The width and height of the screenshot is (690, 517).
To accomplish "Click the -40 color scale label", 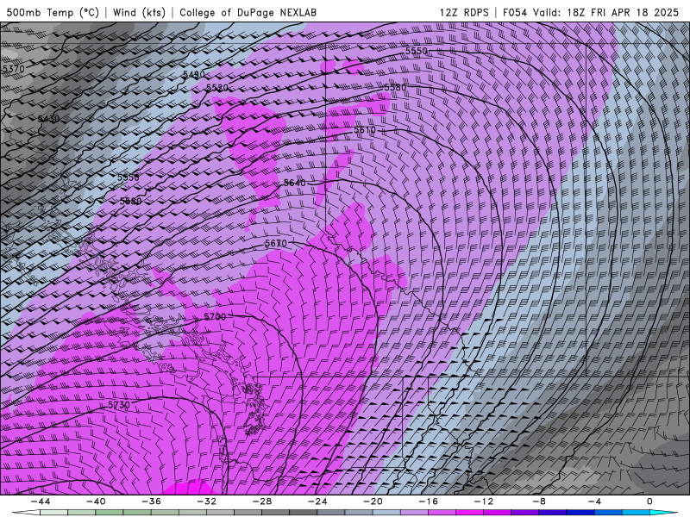I will tap(96, 501).
